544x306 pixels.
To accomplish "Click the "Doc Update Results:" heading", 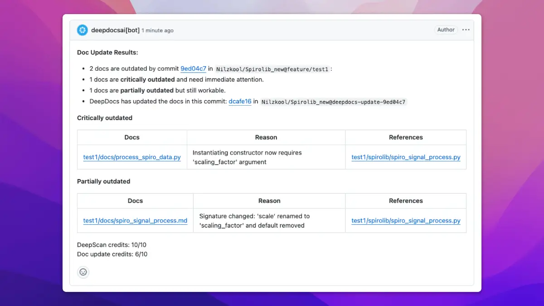I will click(x=107, y=53).
